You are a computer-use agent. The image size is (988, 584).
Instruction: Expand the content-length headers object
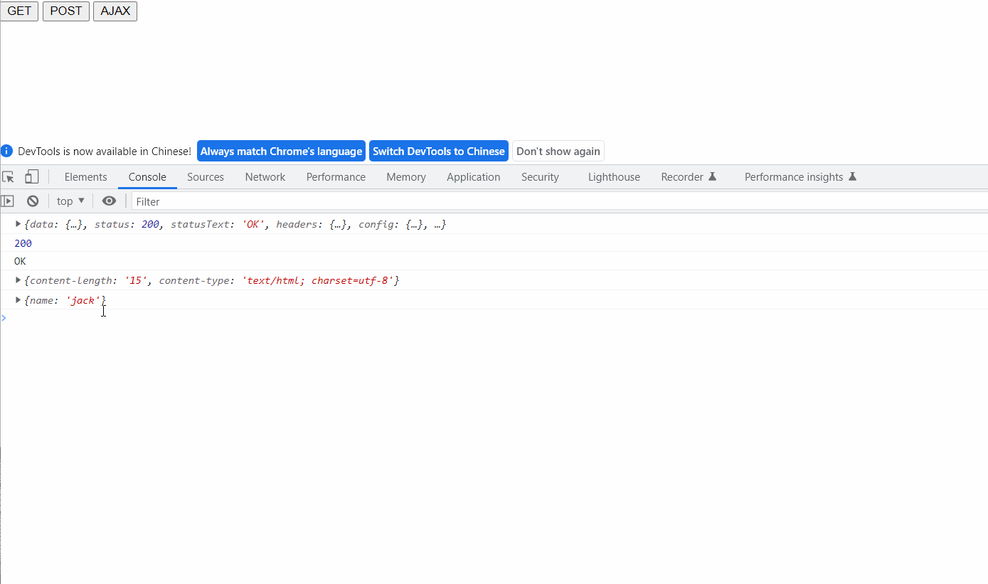tap(18, 280)
